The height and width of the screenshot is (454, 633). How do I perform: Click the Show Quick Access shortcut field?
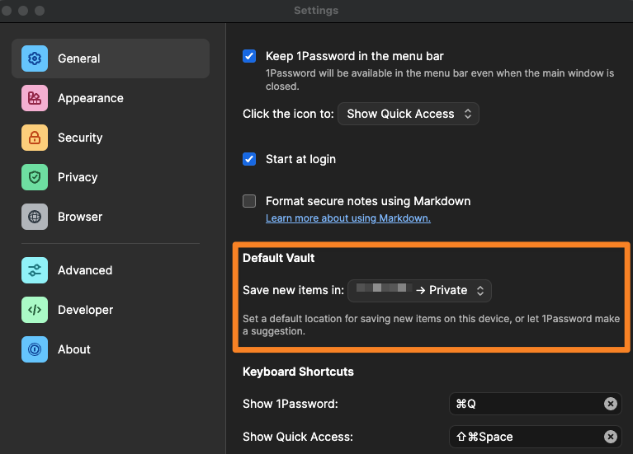pyautogui.click(x=528, y=437)
